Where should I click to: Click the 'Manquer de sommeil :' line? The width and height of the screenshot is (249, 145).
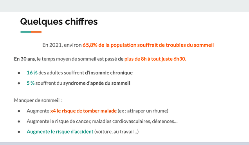coord(38,100)
